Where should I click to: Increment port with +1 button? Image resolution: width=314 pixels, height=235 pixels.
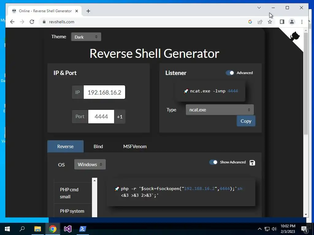pos(120,117)
